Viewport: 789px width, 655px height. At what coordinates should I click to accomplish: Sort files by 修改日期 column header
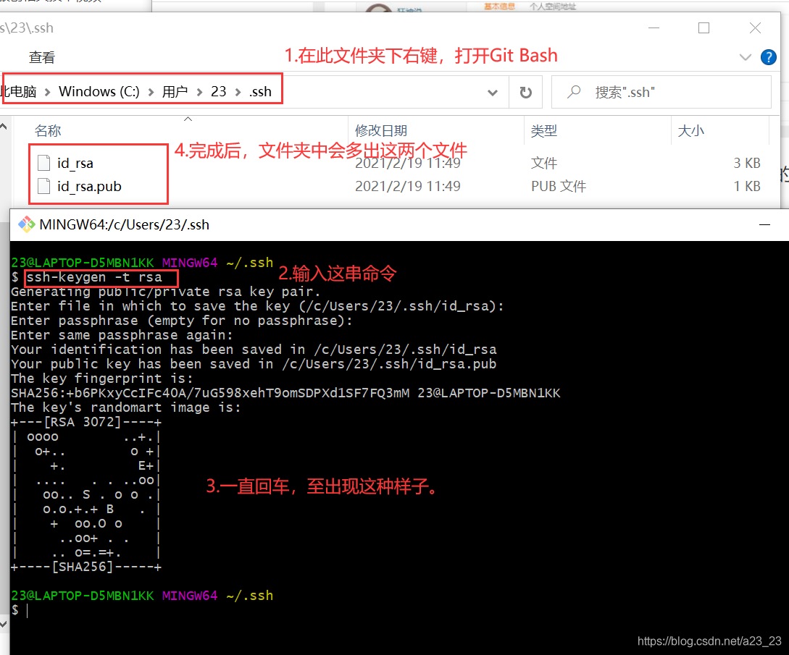[x=381, y=131]
